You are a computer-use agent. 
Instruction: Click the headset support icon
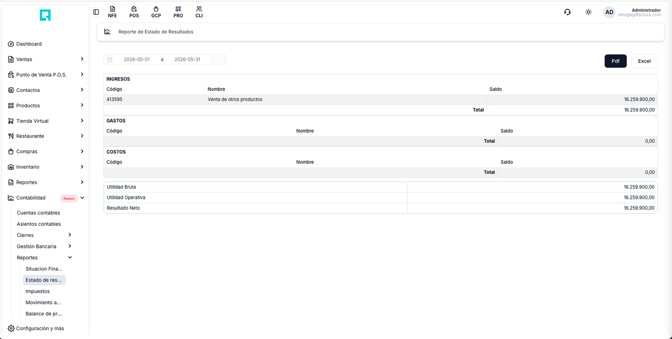tap(567, 12)
